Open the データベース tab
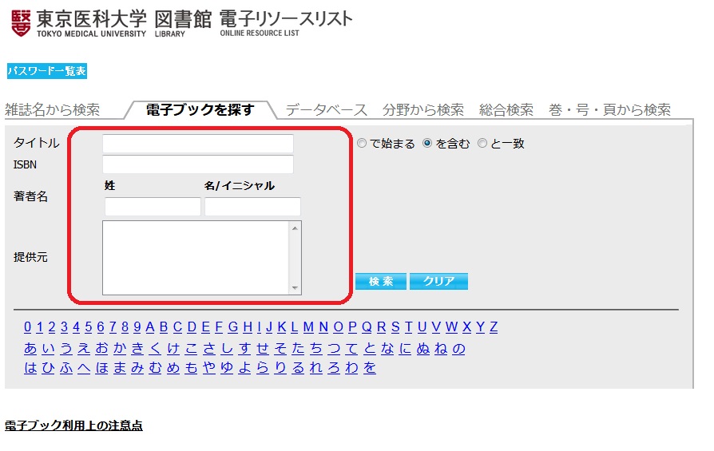 click(326, 109)
